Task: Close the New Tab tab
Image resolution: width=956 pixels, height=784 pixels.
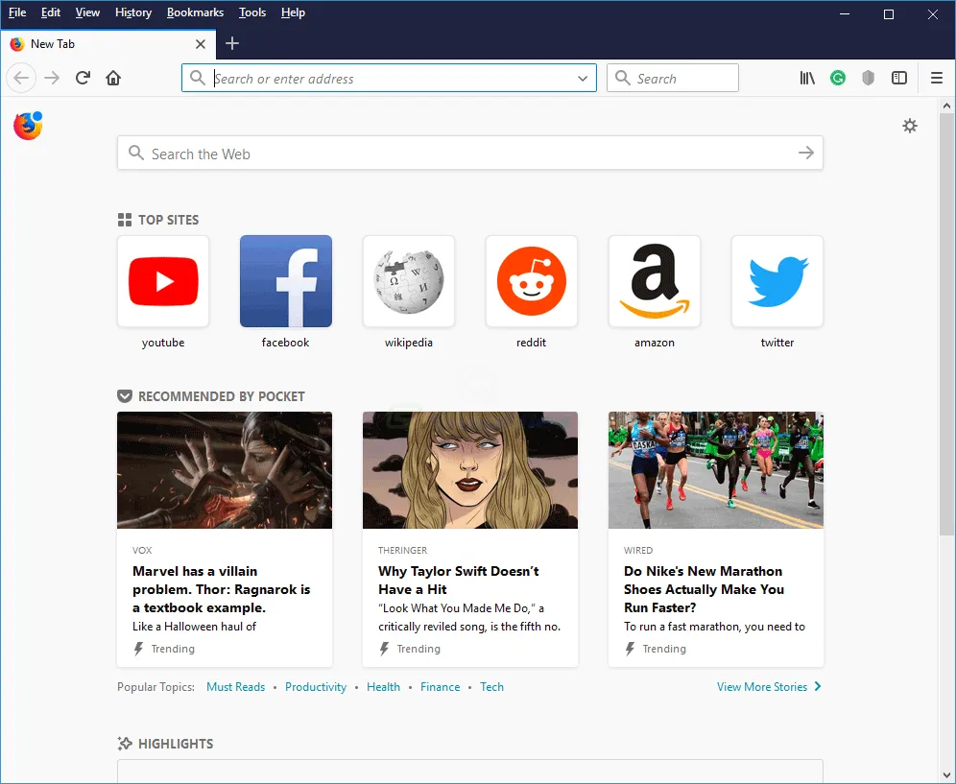Action: click(201, 44)
